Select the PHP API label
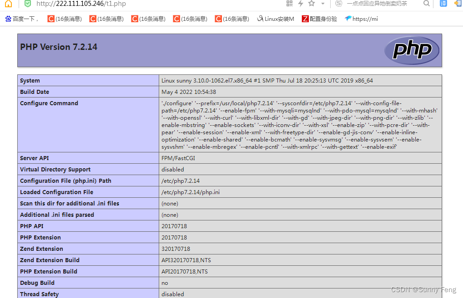This screenshot has width=463, height=298. pyautogui.click(x=31, y=226)
